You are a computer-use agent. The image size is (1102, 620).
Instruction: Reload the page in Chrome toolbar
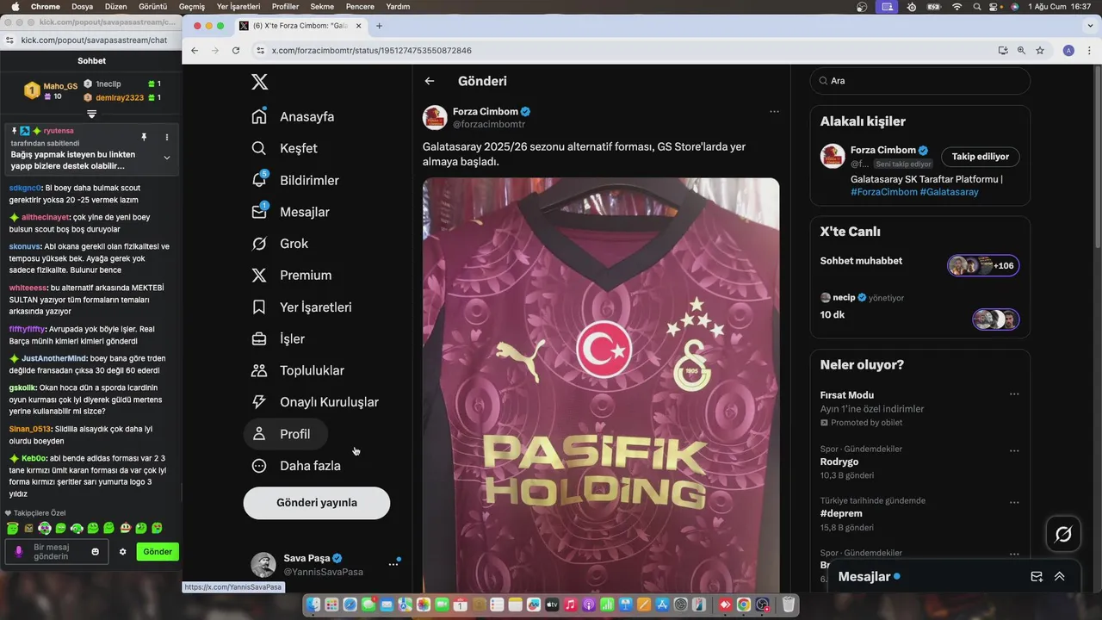[x=236, y=51]
